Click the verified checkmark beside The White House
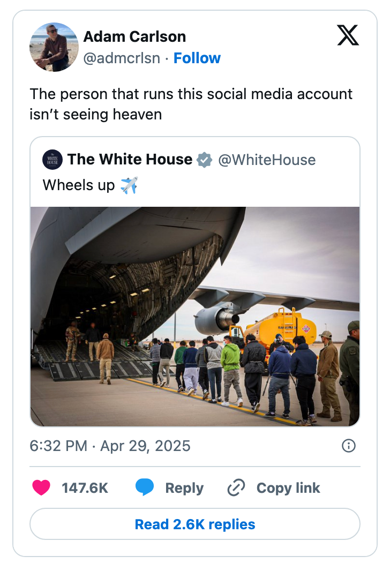 204,159
